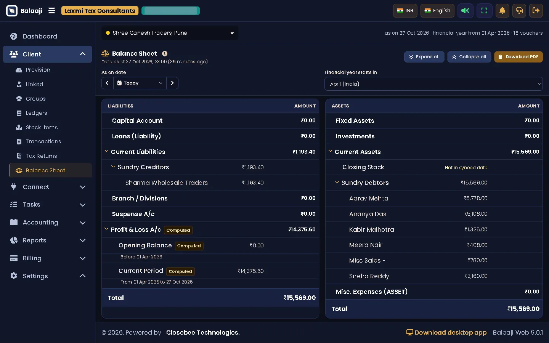The width and height of the screenshot is (549, 343).
Task: Enter fullscreen mode via the expand icon
Action: [x=484, y=11]
